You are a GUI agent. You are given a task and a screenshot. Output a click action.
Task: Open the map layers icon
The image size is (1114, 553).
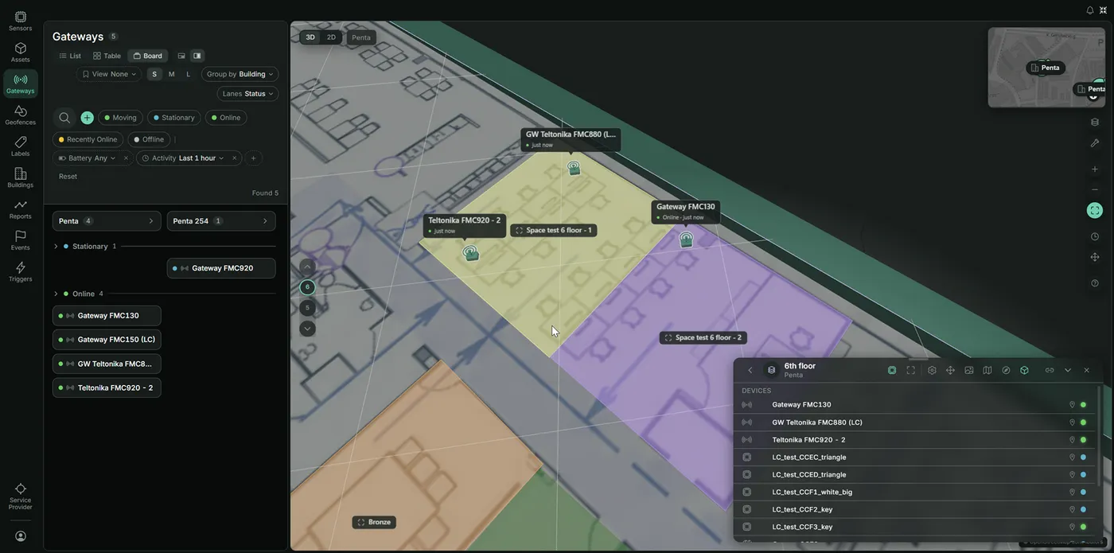click(1095, 122)
